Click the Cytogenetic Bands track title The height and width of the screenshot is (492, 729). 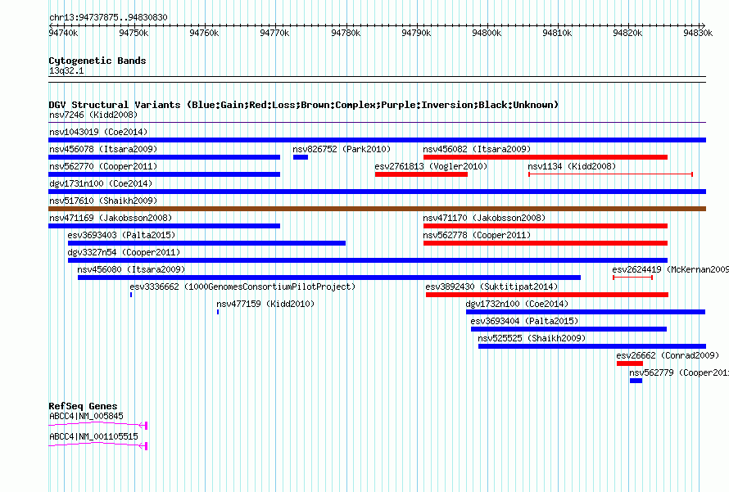97,61
